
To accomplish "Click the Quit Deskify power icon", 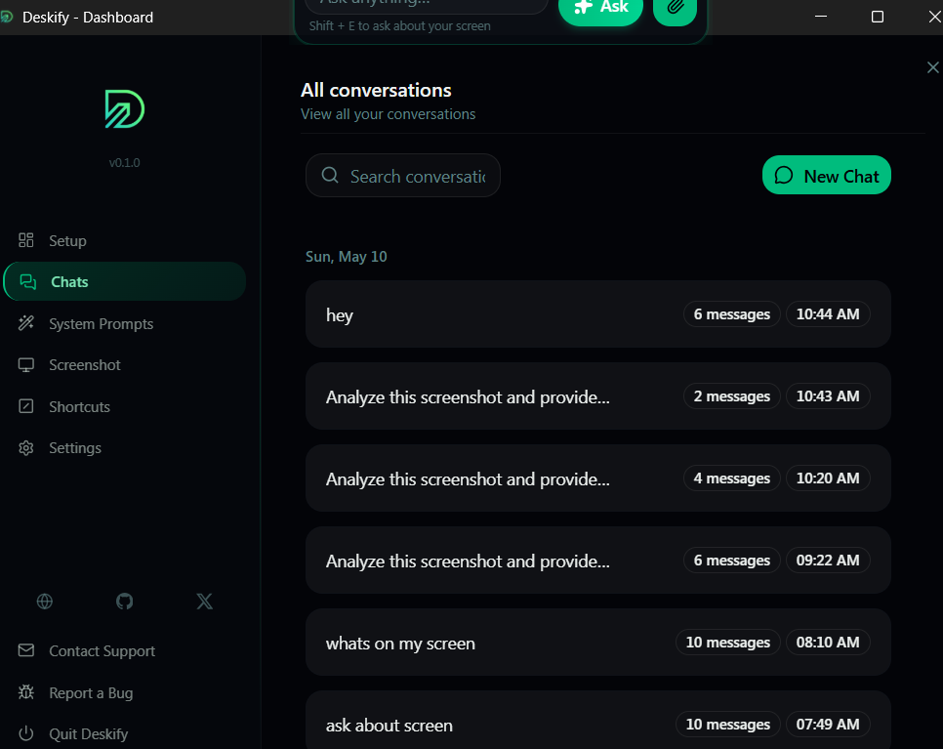I will click(x=25, y=733).
